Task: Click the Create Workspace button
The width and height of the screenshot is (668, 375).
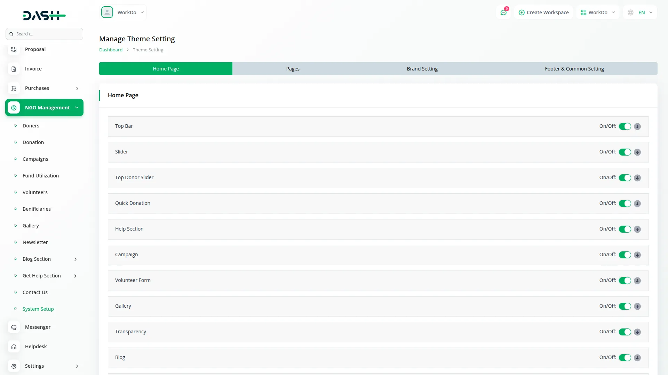Action: click(543, 12)
